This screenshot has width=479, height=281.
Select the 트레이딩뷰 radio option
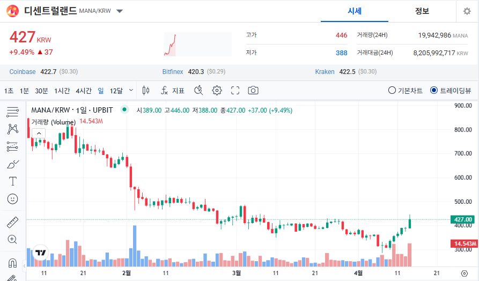click(x=451, y=91)
